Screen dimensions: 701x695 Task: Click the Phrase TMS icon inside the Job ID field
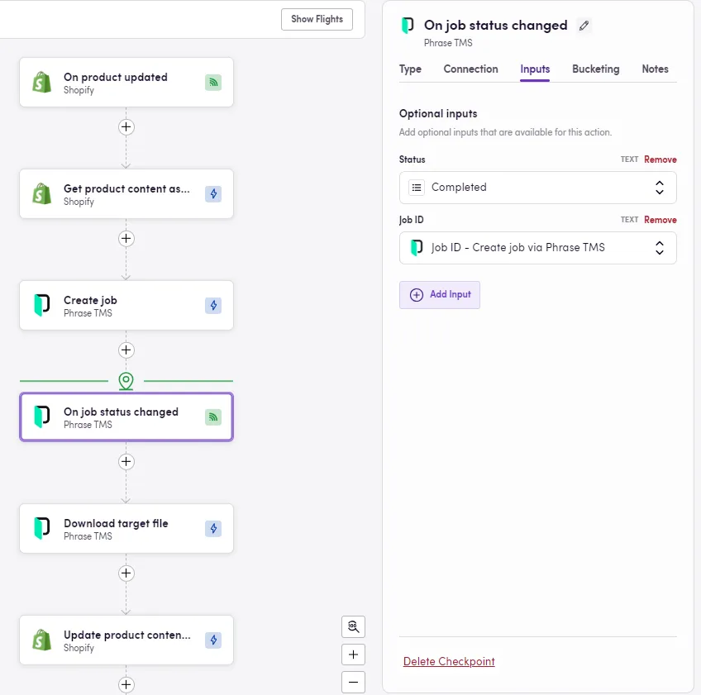[416, 247]
